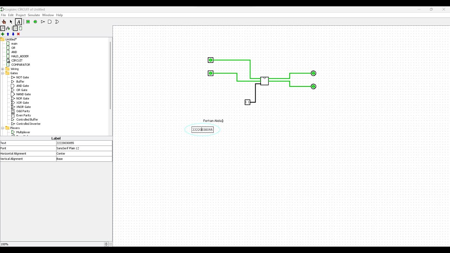Pick the AND gate toolbar icon
450x253 pixels.
[50, 22]
